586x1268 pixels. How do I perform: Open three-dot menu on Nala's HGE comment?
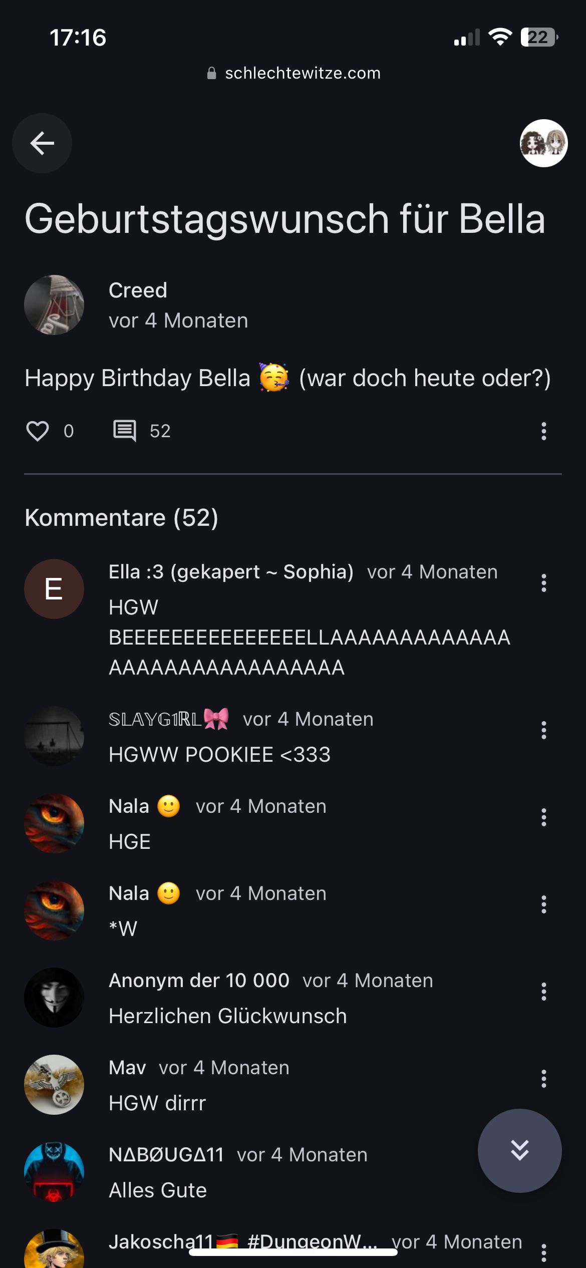pyautogui.click(x=543, y=818)
